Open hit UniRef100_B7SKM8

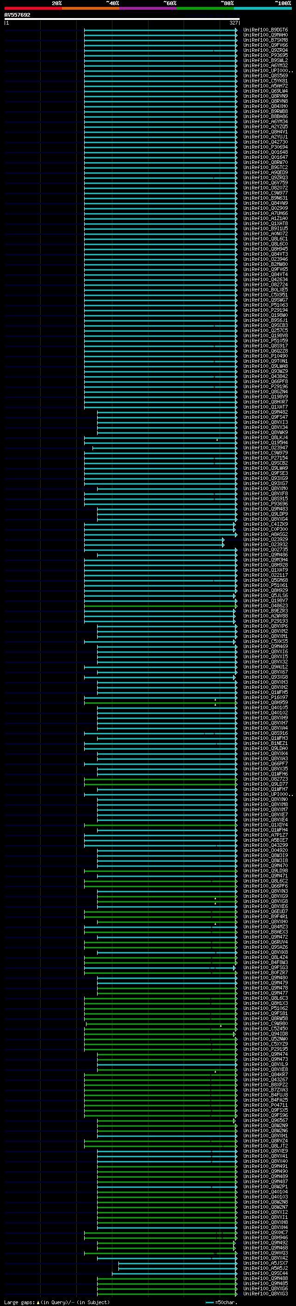[265, 40]
